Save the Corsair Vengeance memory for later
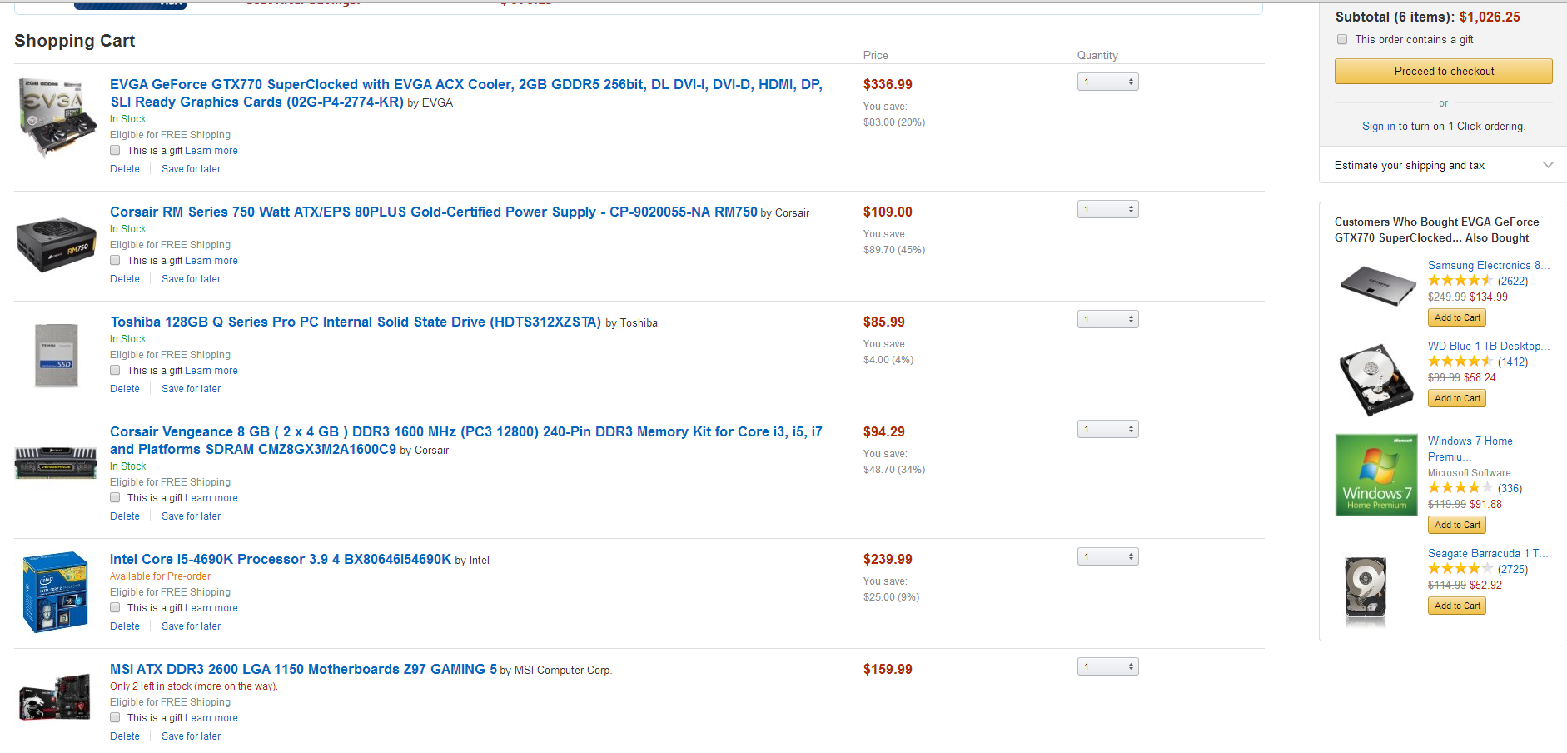 [x=191, y=516]
